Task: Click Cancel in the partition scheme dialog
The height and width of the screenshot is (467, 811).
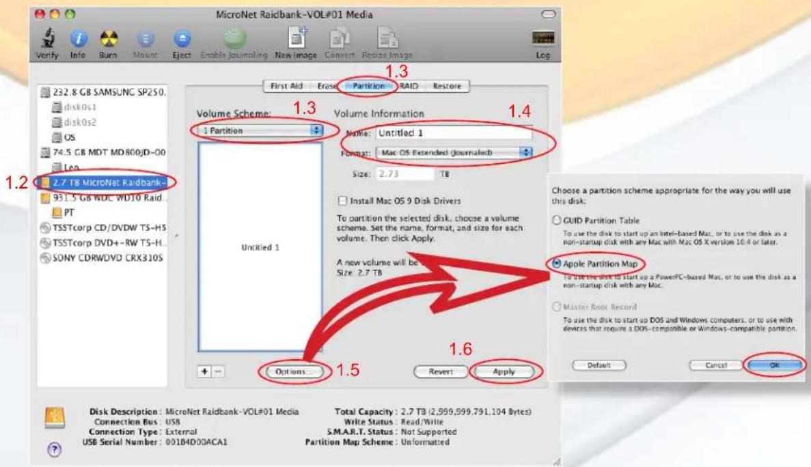Action: 716,365
